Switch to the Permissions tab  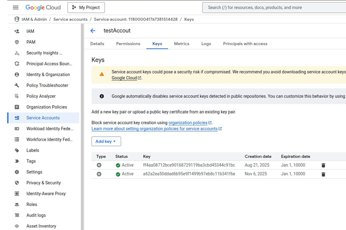[128, 44]
